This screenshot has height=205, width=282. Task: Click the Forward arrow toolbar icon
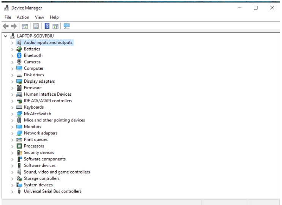pos(14,26)
